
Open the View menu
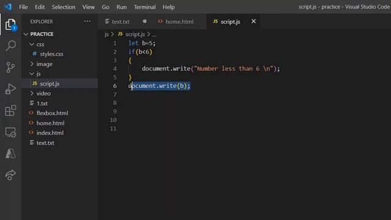point(89,7)
